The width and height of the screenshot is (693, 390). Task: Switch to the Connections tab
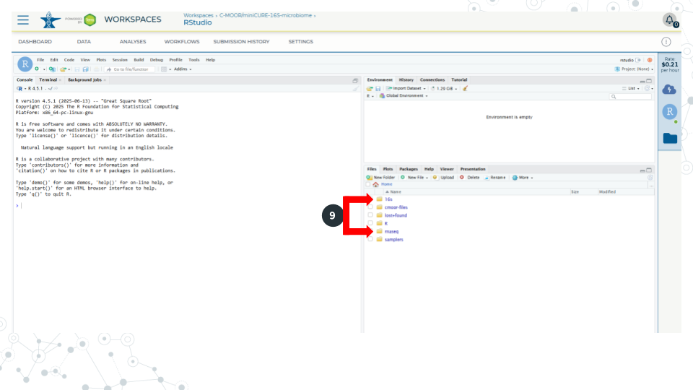click(432, 80)
